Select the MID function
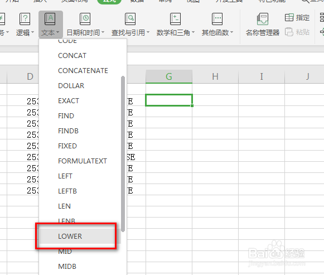 (x=65, y=252)
